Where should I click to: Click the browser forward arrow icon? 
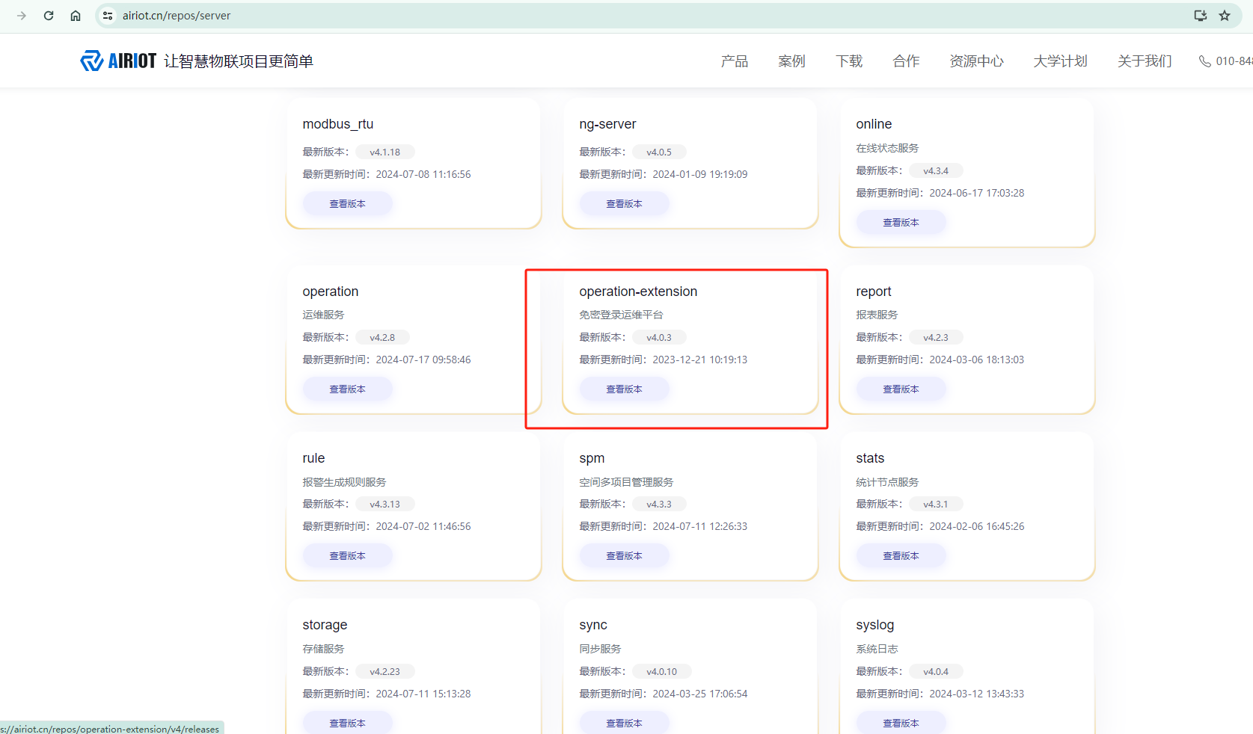tap(22, 16)
